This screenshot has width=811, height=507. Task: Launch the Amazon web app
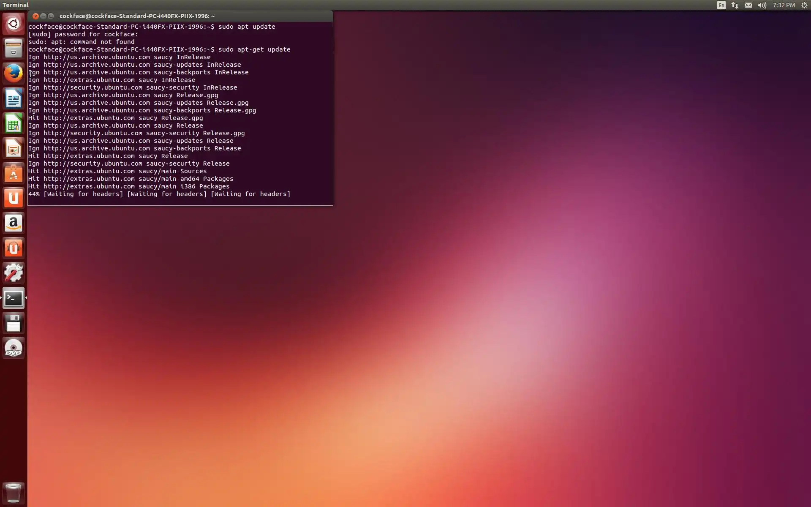14,223
